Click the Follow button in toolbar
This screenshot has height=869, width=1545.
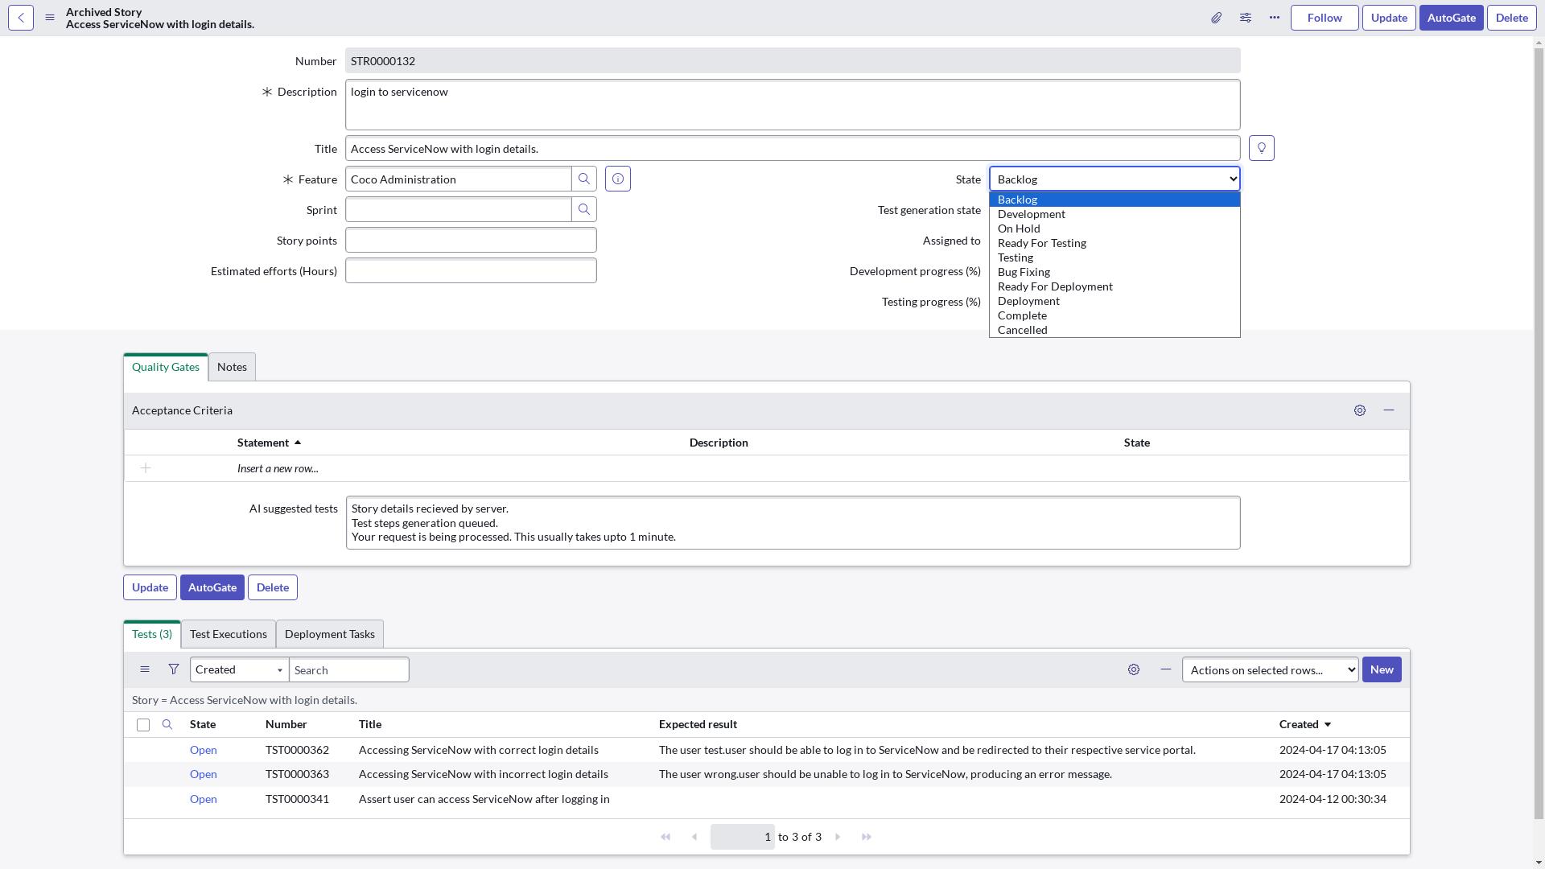(1325, 17)
